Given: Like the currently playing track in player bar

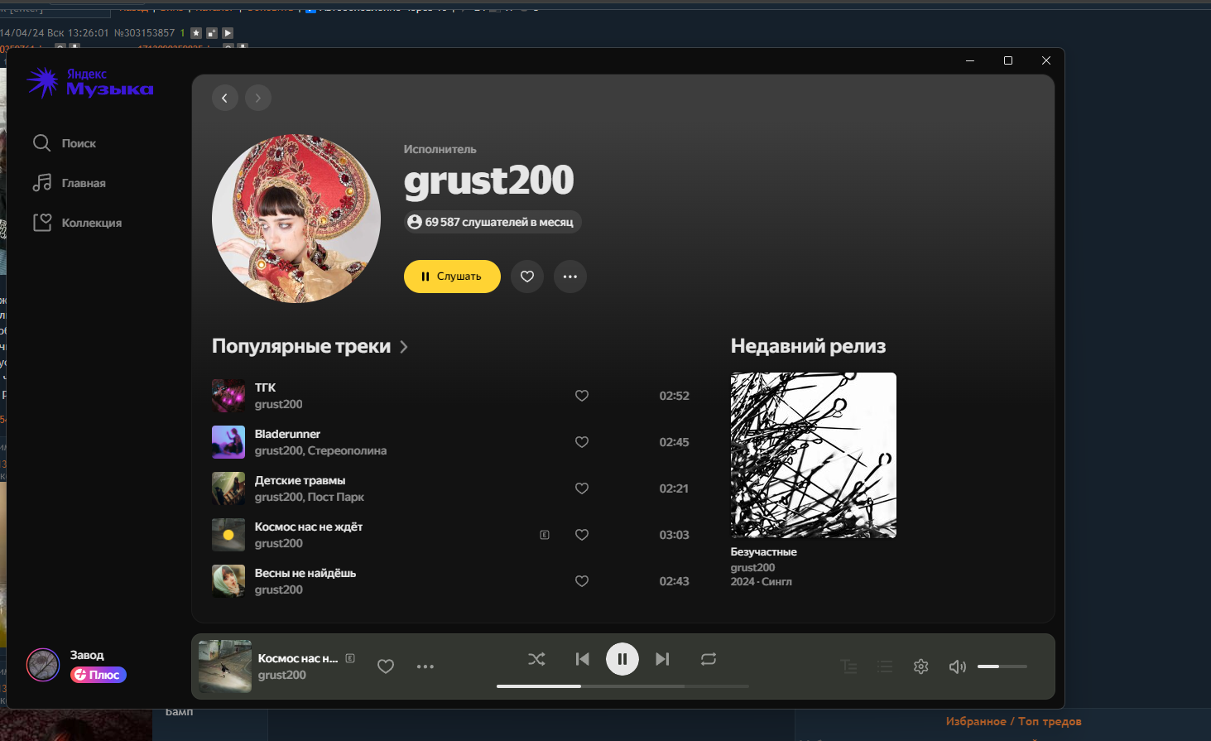Looking at the screenshot, I should coord(386,666).
